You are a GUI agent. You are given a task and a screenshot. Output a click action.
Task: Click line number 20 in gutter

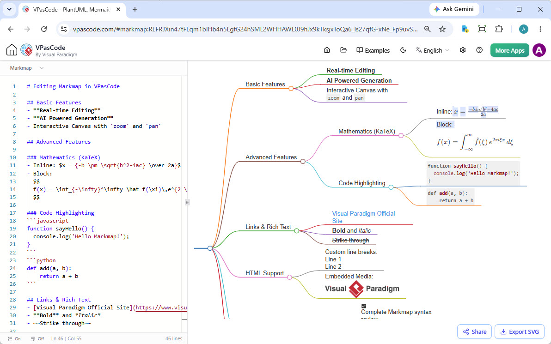tap(13, 236)
